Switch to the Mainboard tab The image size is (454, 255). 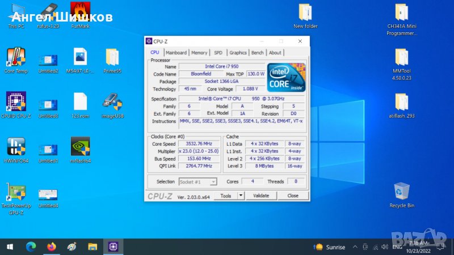click(176, 53)
